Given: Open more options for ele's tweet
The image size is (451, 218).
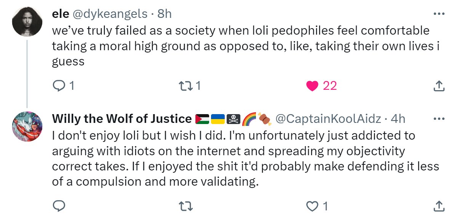Looking at the screenshot, I should [x=439, y=13].
